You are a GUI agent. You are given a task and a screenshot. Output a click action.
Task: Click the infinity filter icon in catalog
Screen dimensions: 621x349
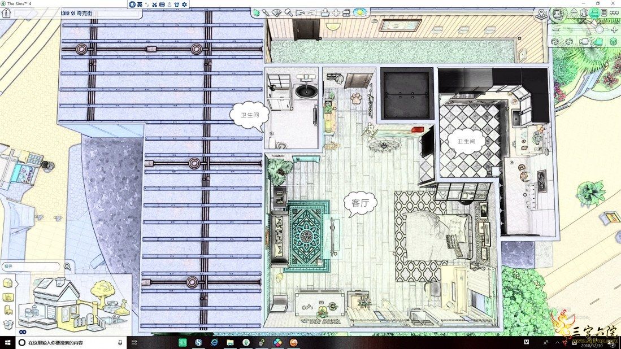tap(22, 331)
